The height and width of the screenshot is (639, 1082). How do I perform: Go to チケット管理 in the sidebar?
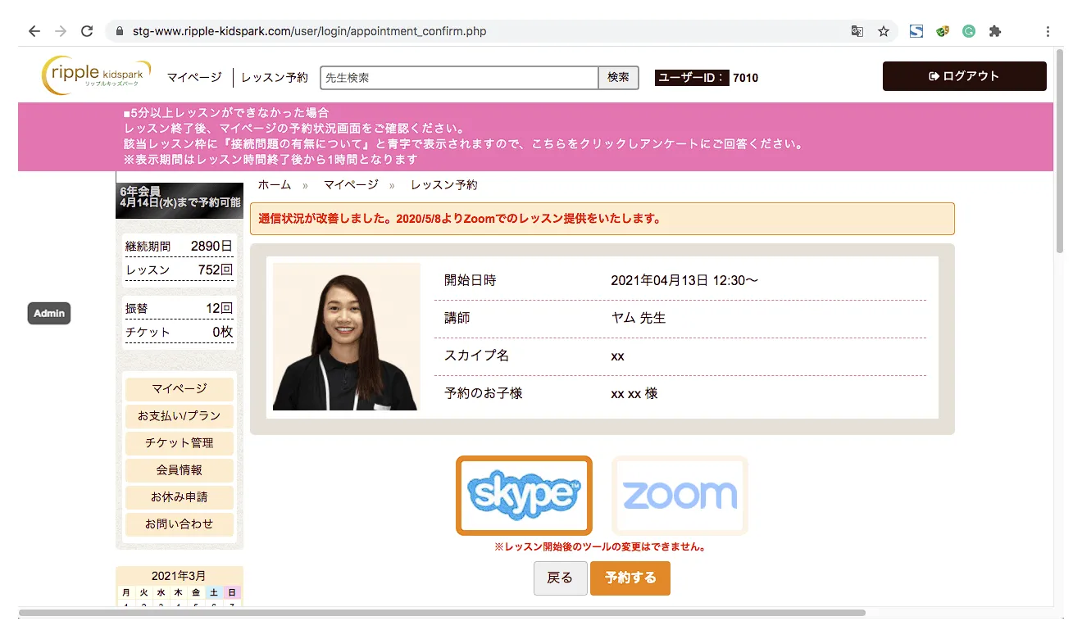[179, 443]
